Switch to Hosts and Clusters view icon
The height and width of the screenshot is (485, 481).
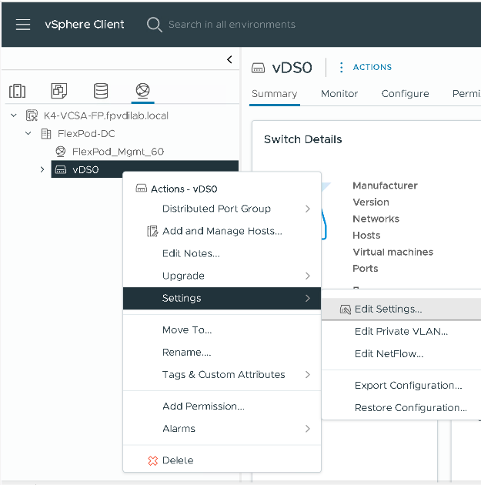pyautogui.click(x=17, y=91)
